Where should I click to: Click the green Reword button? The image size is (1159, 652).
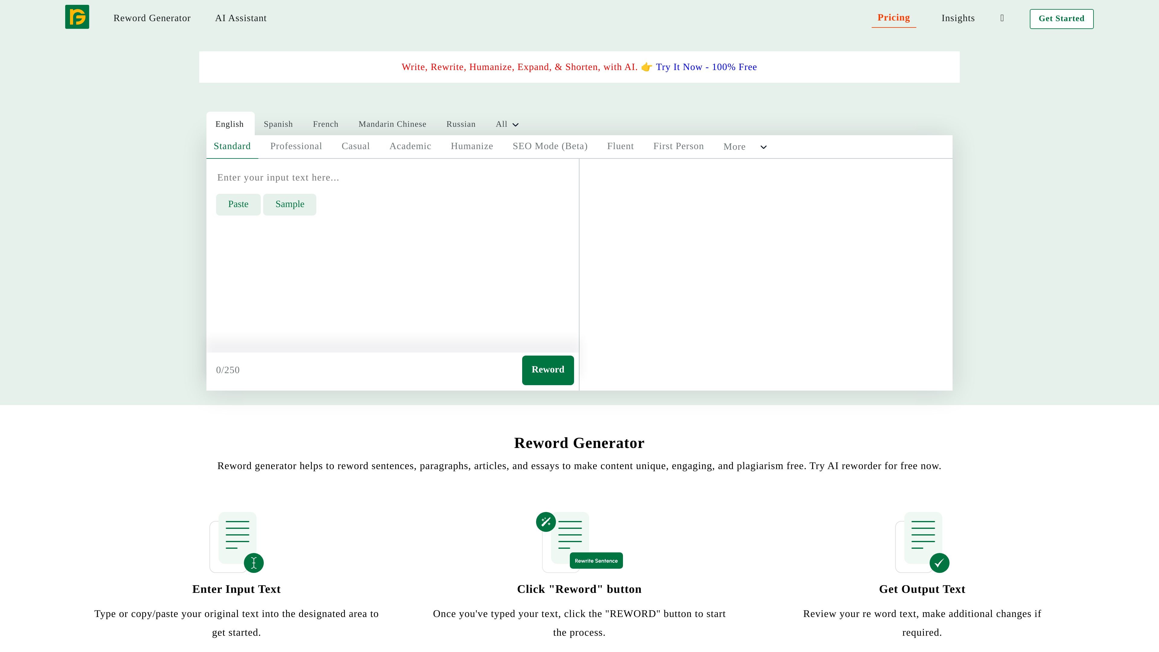(x=548, y=370)
